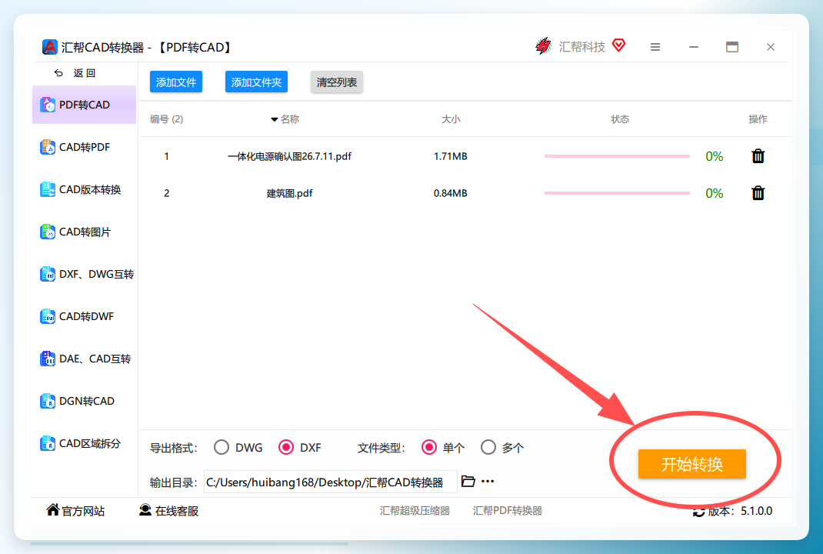Click the CAD转DWF sidebar icon
The width and height of the screenshot is (823, 554).
tap(48, 317)
